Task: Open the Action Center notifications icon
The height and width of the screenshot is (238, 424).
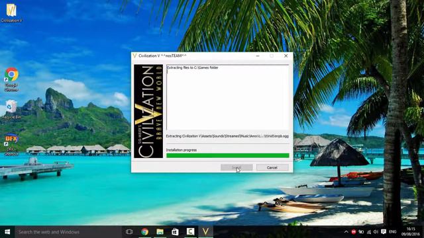Action: pyautogui.click(x=384, y=232)
